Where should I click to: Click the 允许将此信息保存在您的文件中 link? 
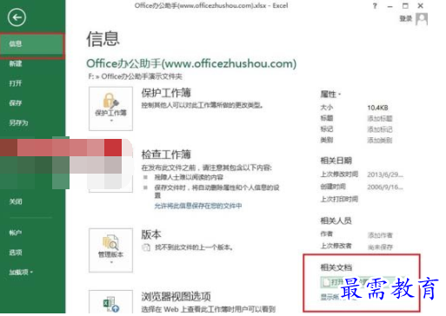pos(198,206)
